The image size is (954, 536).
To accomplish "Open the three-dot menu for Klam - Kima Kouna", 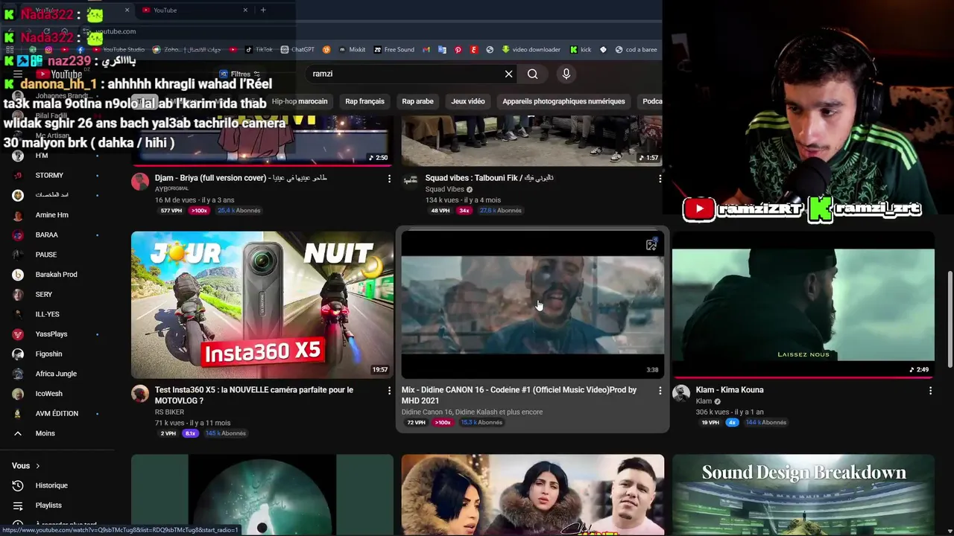I will [930, 390].
